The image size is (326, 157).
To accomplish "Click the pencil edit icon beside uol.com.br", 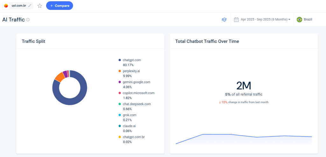I will pyautogui.click(x=30, y=5).
